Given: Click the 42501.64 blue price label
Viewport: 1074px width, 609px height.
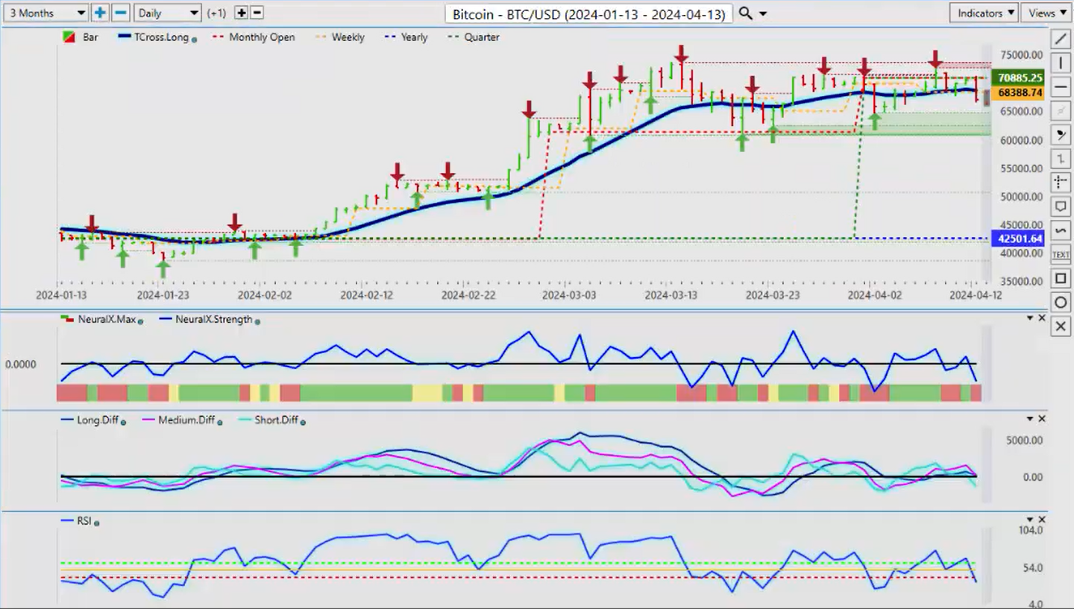Looking at the screenshot, I should (x=1020, y=239).
